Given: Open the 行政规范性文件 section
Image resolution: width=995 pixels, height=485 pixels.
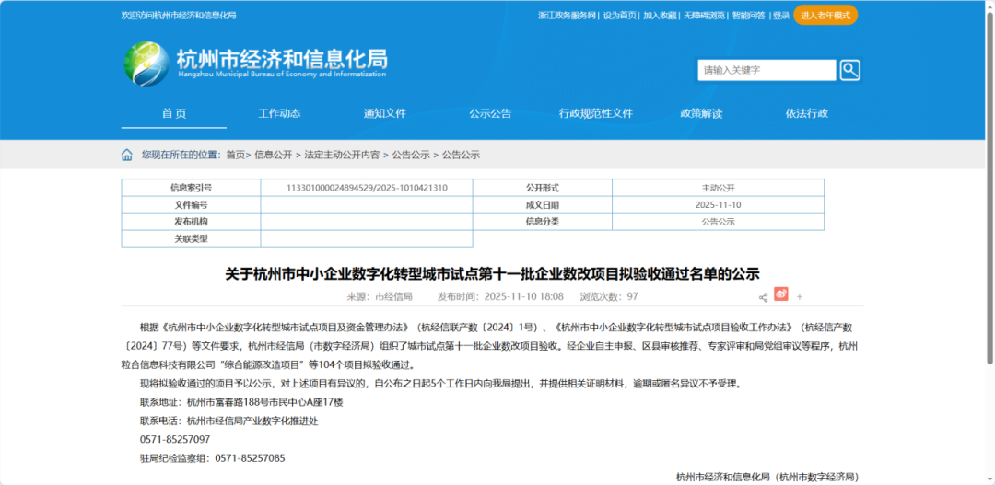Looking at the screenshot, I should click(x=595, y=113).
